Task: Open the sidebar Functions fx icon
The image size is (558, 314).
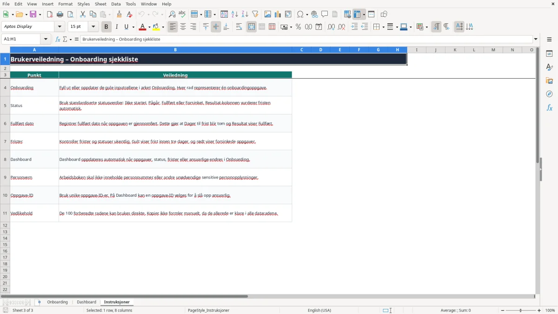Action: (549, 108)
